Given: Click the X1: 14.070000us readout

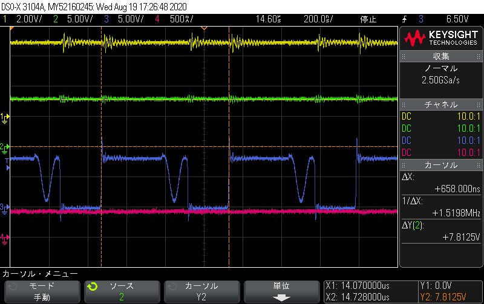Looking at the screenshot, I should (358, 285).
